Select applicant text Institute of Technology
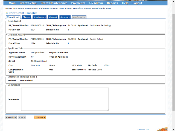Screen dimensions: 175x131 click(101, 25)
